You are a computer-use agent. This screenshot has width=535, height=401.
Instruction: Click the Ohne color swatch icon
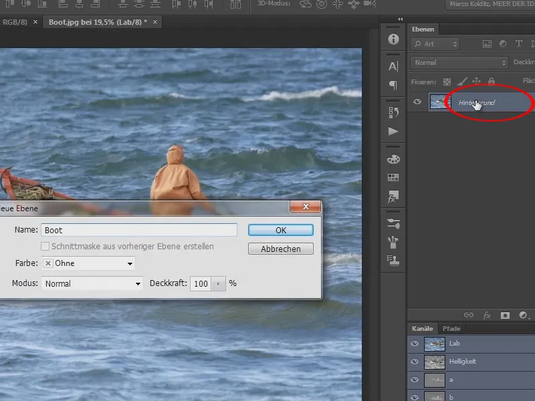tap(48, 263)
